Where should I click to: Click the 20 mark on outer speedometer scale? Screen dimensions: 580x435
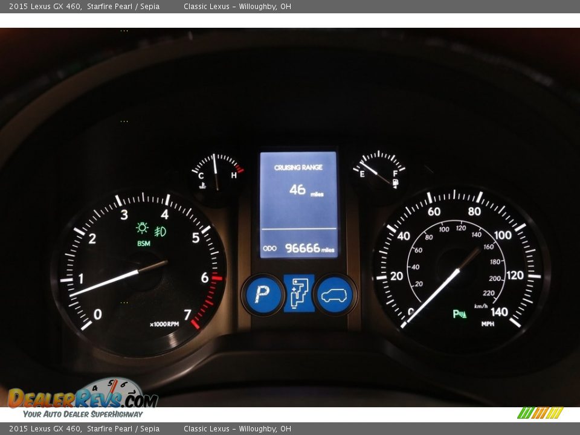click(396, 276)
